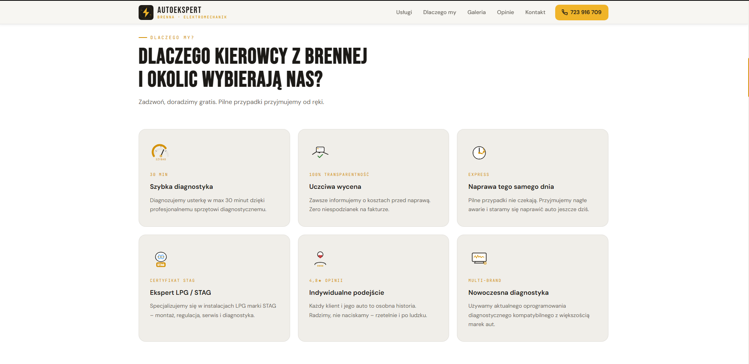
Task: Call the 723 916 709 button
Action: (581, 12)
